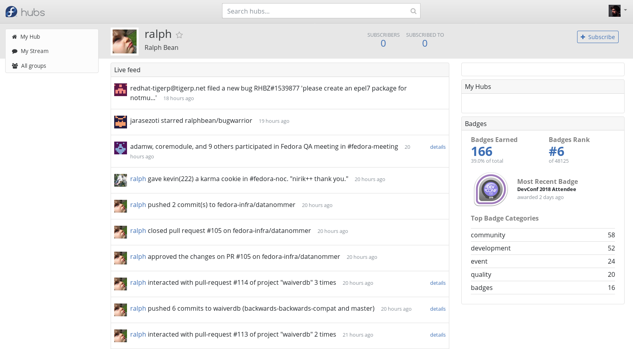633x349 pixels.
Task: Click the speech bubble icon beside My Stream
Action: pyautogui.click(x=15, y=51)
